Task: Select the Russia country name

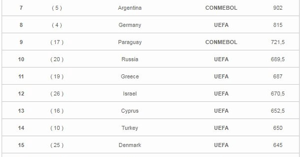Action: [130, 60]
